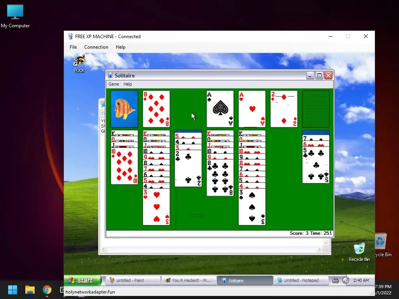The height and width of the screenshot is (299, 399).
Task: Close the FREE XP MACHINE window
Action: [x=365, y=36]
